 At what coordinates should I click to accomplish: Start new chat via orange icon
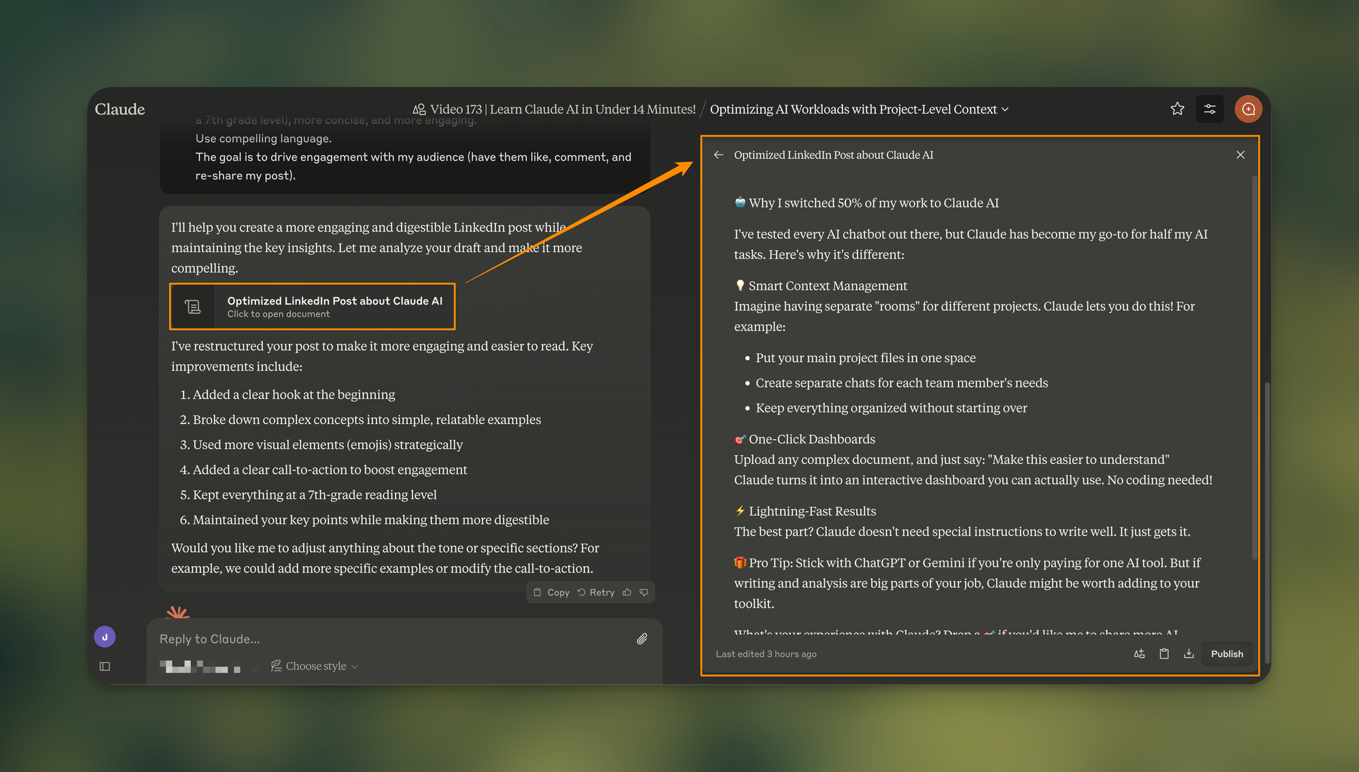(x=1248, y=109)
